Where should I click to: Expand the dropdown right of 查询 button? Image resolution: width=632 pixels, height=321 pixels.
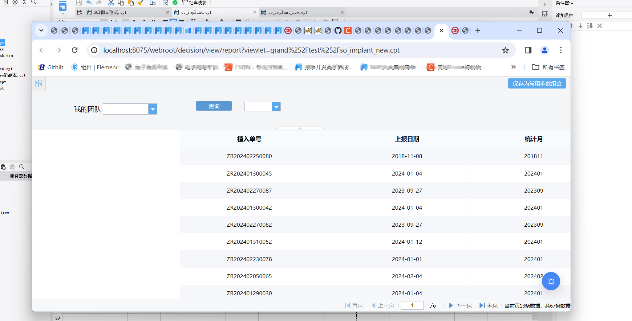276,107
